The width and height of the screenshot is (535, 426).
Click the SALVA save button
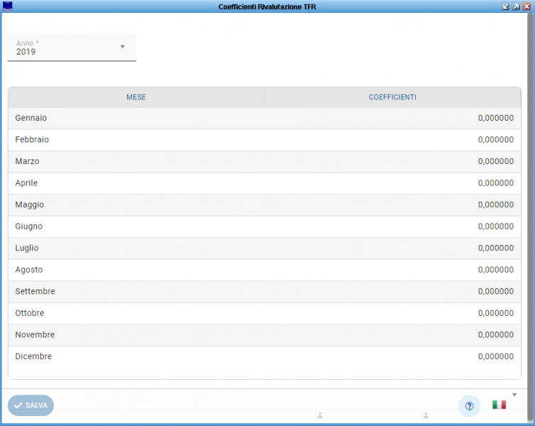pos(31,405)
